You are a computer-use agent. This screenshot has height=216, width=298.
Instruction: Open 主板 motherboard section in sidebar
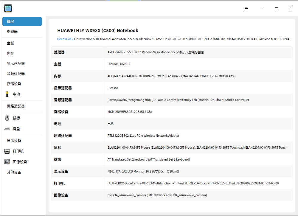coord(10,43)
